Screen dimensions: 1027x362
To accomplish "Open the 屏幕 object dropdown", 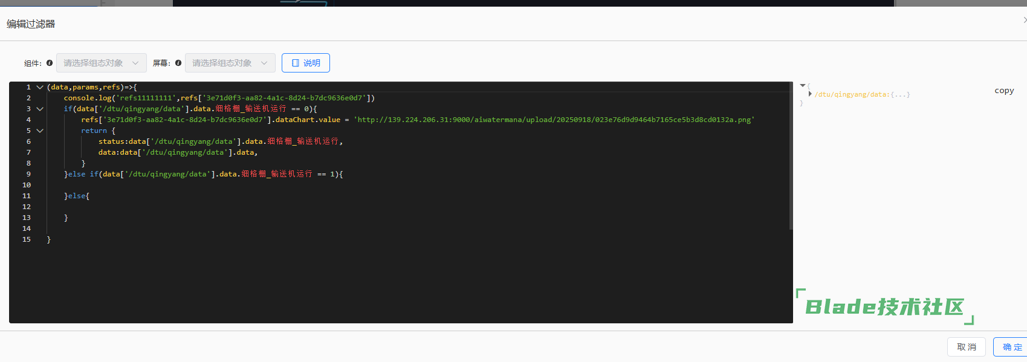I will pos(230,63).
